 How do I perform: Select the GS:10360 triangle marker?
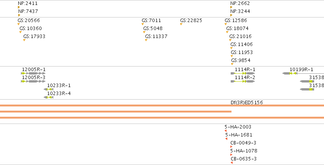click(x=21, y=32)
